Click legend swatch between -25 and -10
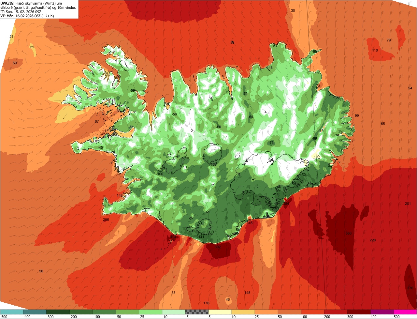Viewport: 417px width, 319px height. [151, 312]
